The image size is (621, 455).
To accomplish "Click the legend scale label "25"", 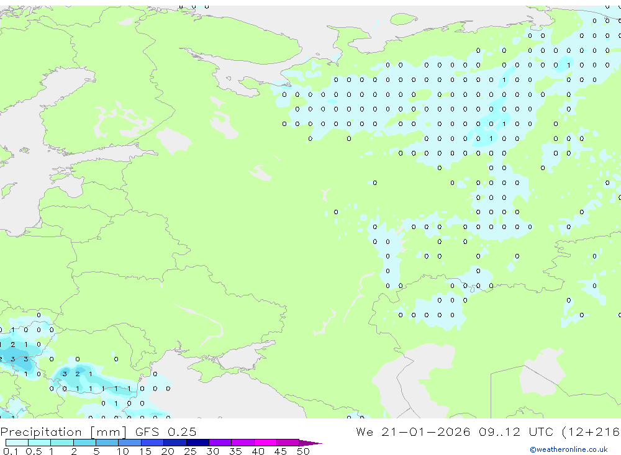I will tap(190, 451).
